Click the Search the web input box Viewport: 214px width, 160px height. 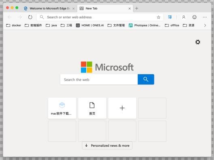[99, 79]
